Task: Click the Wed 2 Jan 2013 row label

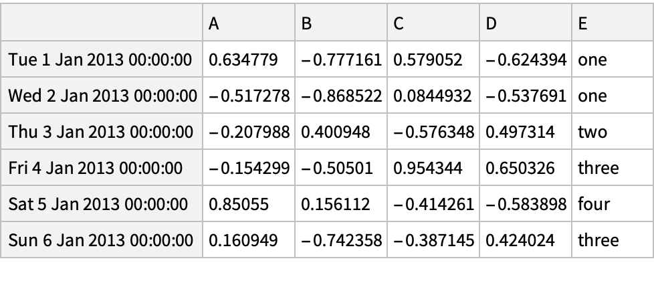Action: 102,96
